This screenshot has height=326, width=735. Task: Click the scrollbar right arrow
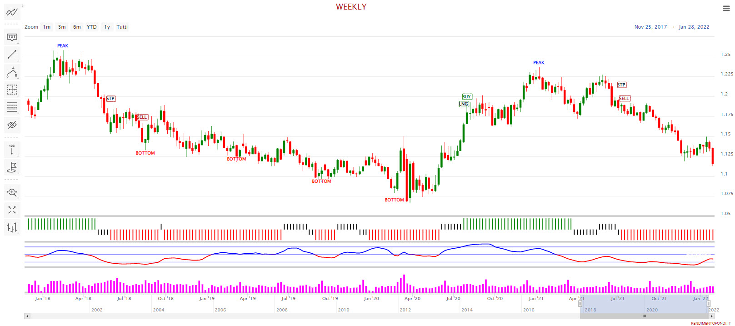(711, 316)
